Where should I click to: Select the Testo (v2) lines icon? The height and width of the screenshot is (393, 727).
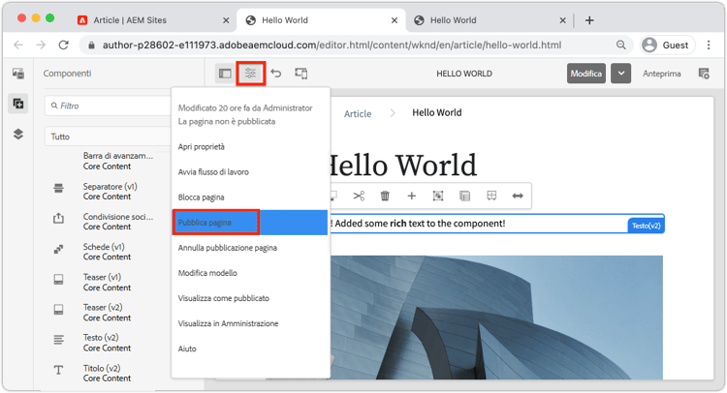(58, 340)
